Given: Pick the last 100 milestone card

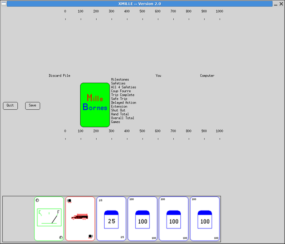Looking at the screenshot, I should point(205,219).
